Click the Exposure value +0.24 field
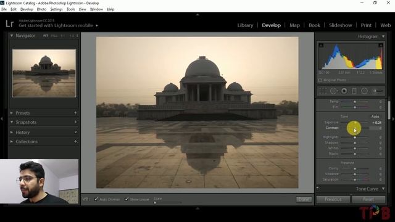Image resolution: width=395 pixels, height=222 pixels. point(377,123)
